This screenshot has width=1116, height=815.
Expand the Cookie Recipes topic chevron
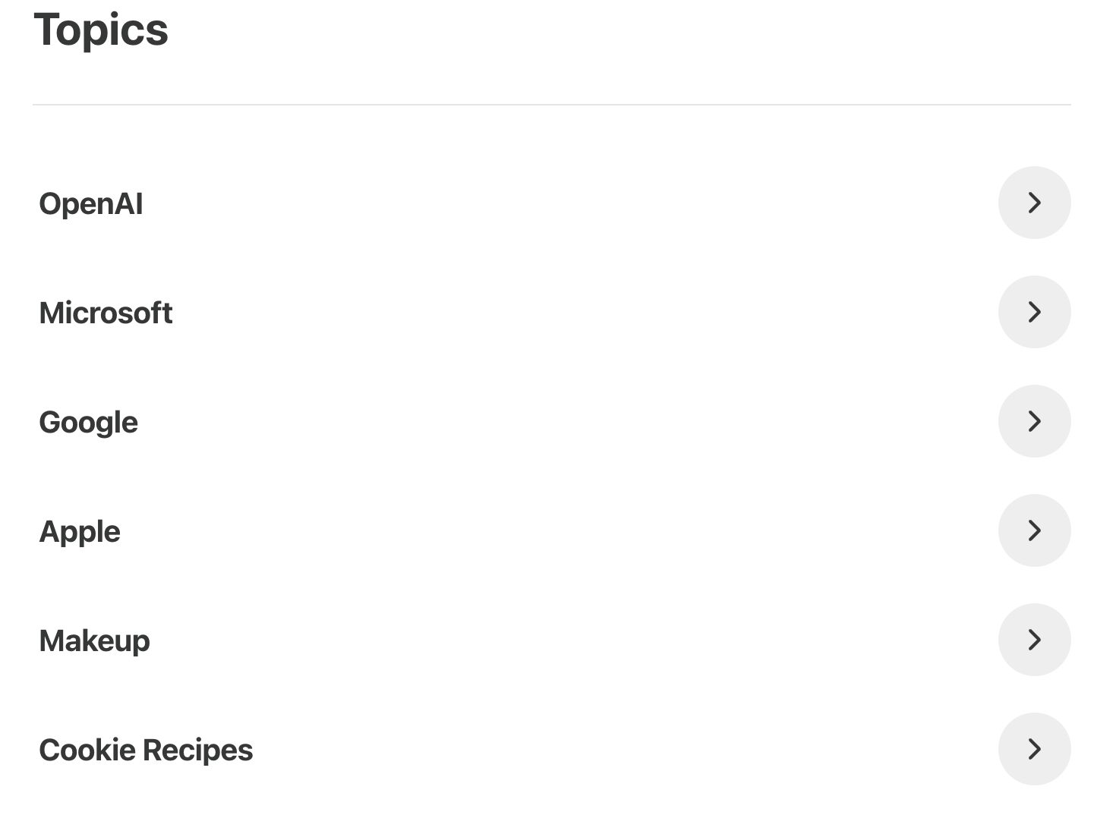pos(1034,749)
